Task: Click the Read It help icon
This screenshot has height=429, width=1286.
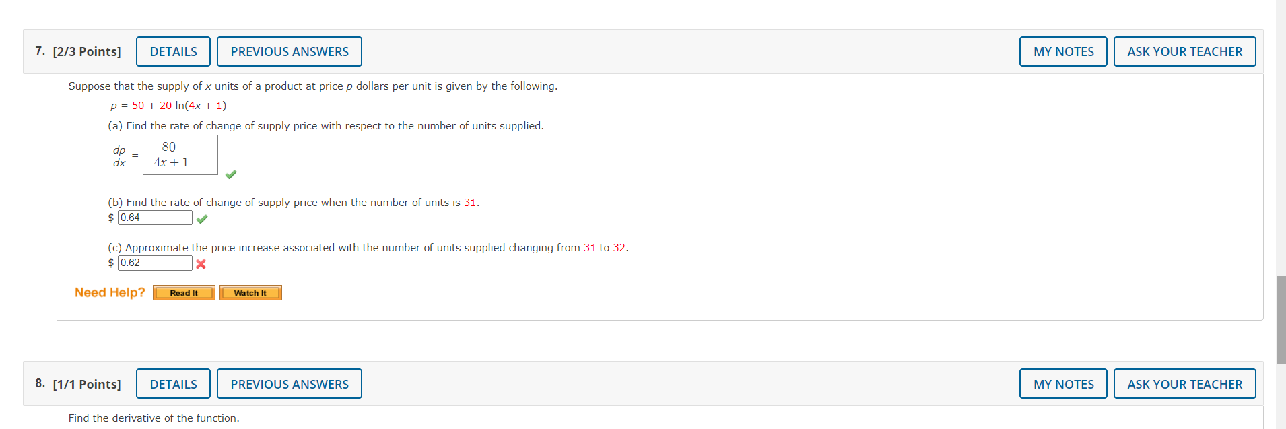Action: coord(184,292)
